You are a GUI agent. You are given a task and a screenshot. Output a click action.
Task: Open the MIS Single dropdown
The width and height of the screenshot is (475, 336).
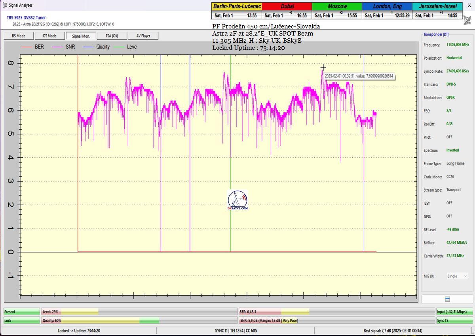click(x=457, y=276)
